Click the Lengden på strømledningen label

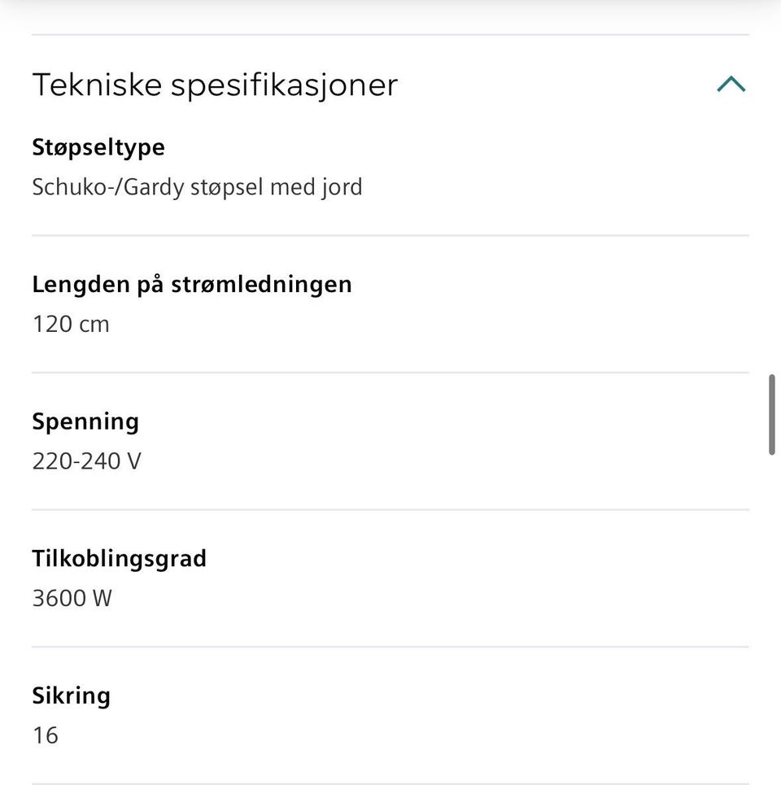pos(192,285)
